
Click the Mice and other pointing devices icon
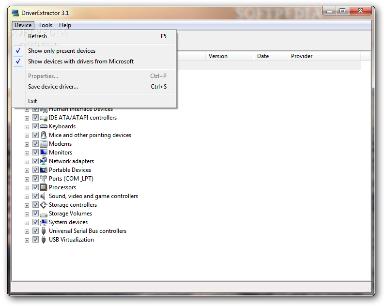tap(44, 135)
